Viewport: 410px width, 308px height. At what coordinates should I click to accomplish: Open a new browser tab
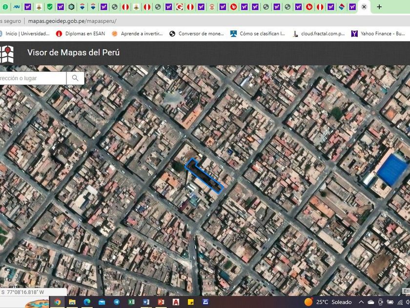(379, 7)
